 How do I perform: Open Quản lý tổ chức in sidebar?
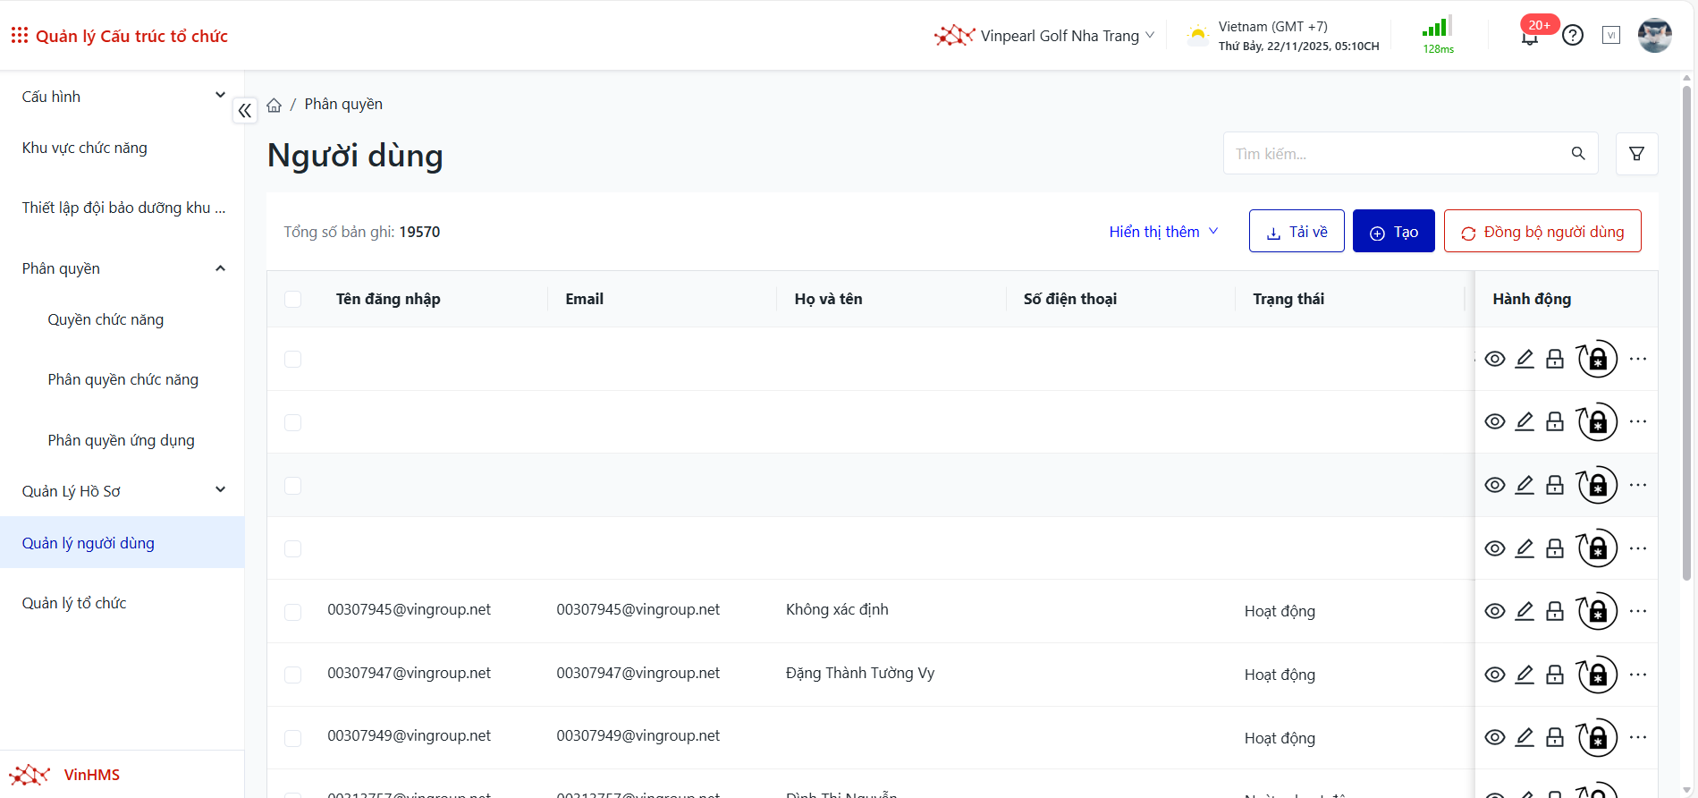coord(74,603)
